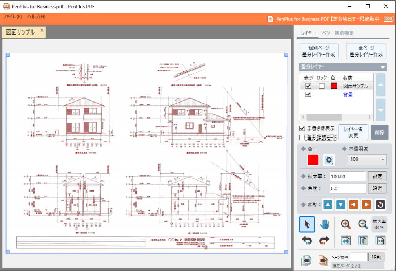Click the 表示 column header
Viewport: 397px width, 271px height.
[309, 78]
